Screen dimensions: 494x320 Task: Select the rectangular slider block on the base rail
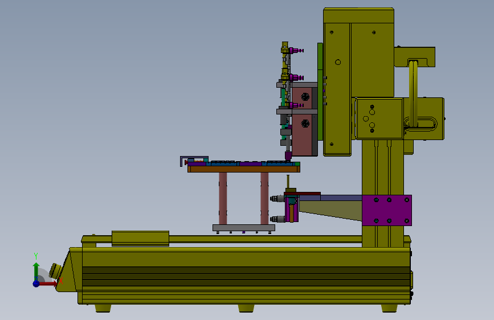point(141,239)
